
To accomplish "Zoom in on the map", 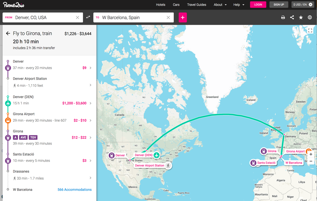I will [311, 154].
